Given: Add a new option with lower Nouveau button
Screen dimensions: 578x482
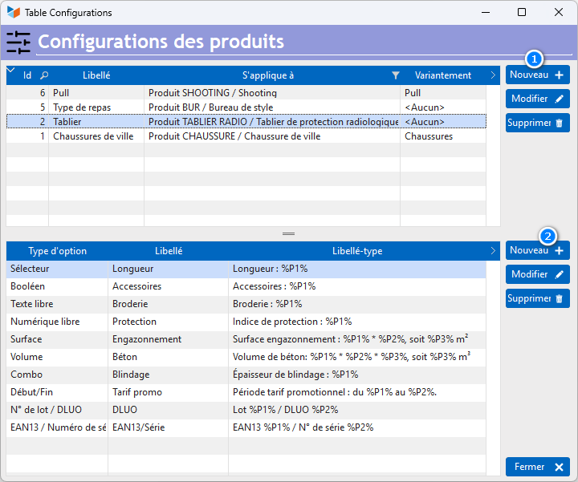Looking at the screenshot, I should (537, 250).
